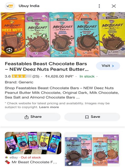Click the chocolate bar favicon icon
The height and width of the screenshot is (167, 125).
(7, 162)
